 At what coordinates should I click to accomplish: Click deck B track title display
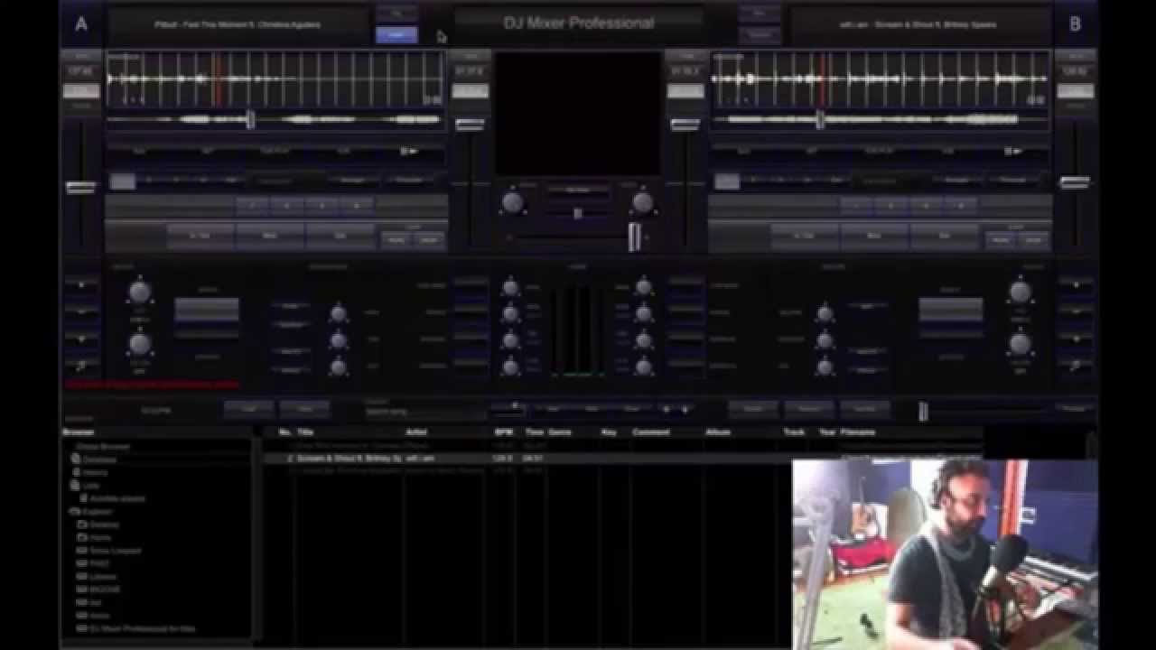pos(919,25)
